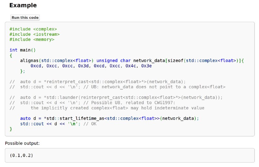Viewport: 259px width, 167px height.
Task: Click the "#include <iostream>" line
Action: tap(35, 34)
